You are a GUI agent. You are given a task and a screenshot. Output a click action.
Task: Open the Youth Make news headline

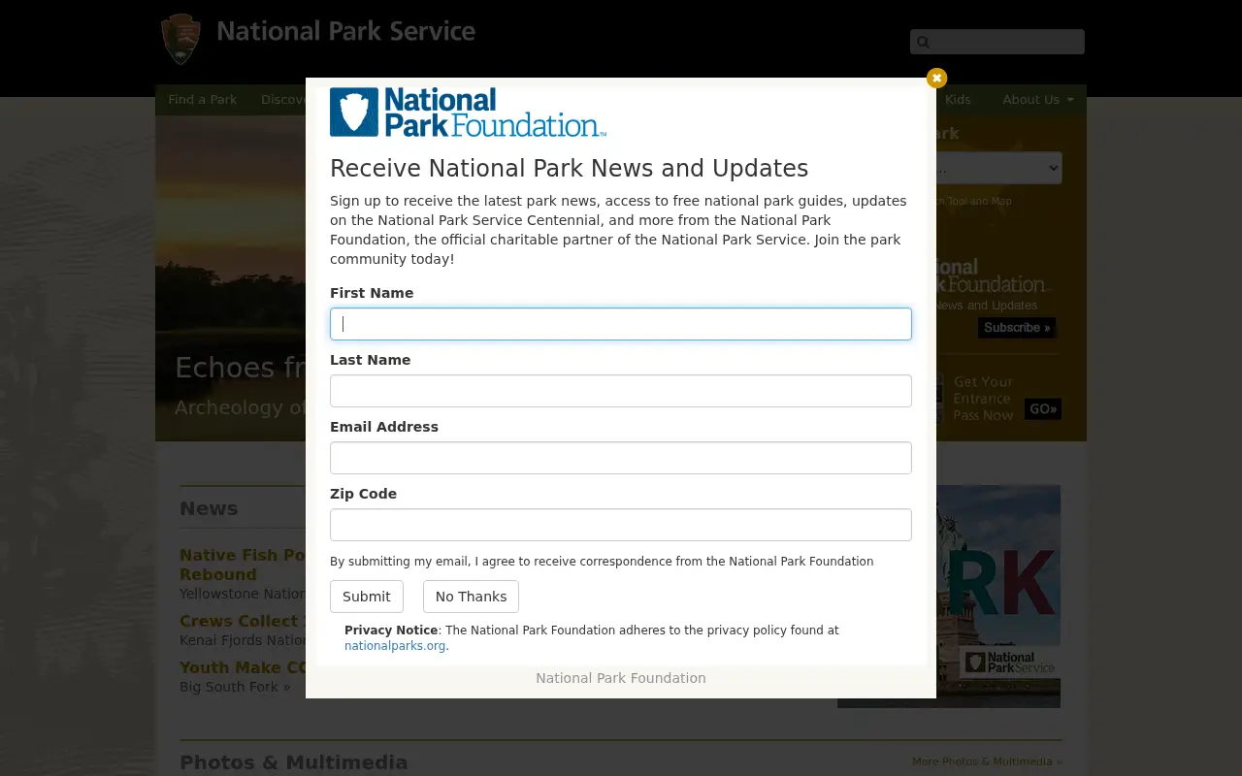(243, 667)
